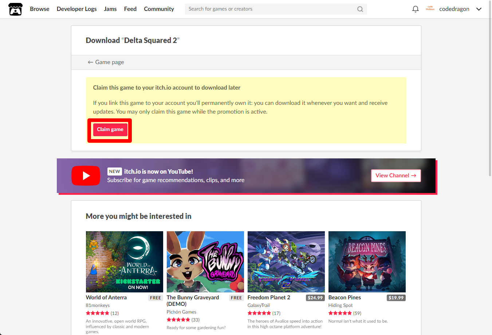Click the Beacon Pines title link
This screenshot has width=492, height=335.
345,297
